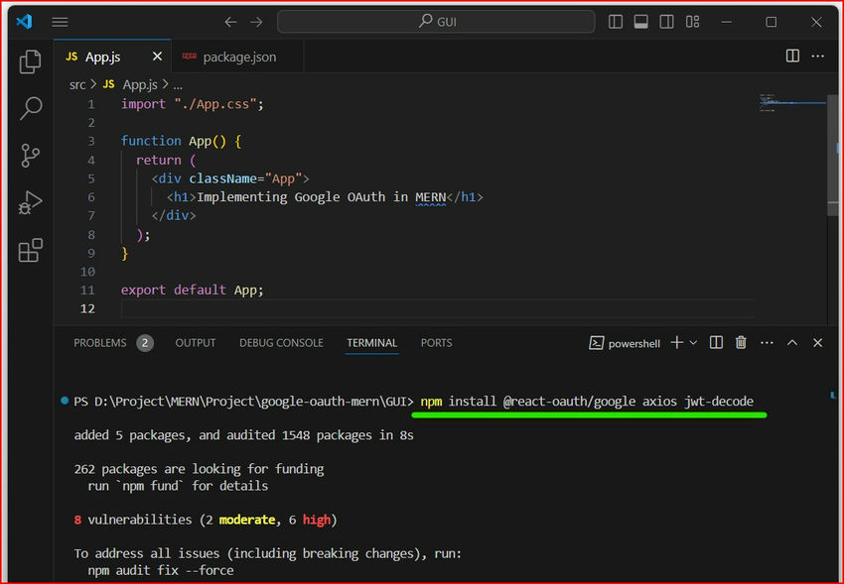Open the Explorer sidebar icon

tap(29, 61)
